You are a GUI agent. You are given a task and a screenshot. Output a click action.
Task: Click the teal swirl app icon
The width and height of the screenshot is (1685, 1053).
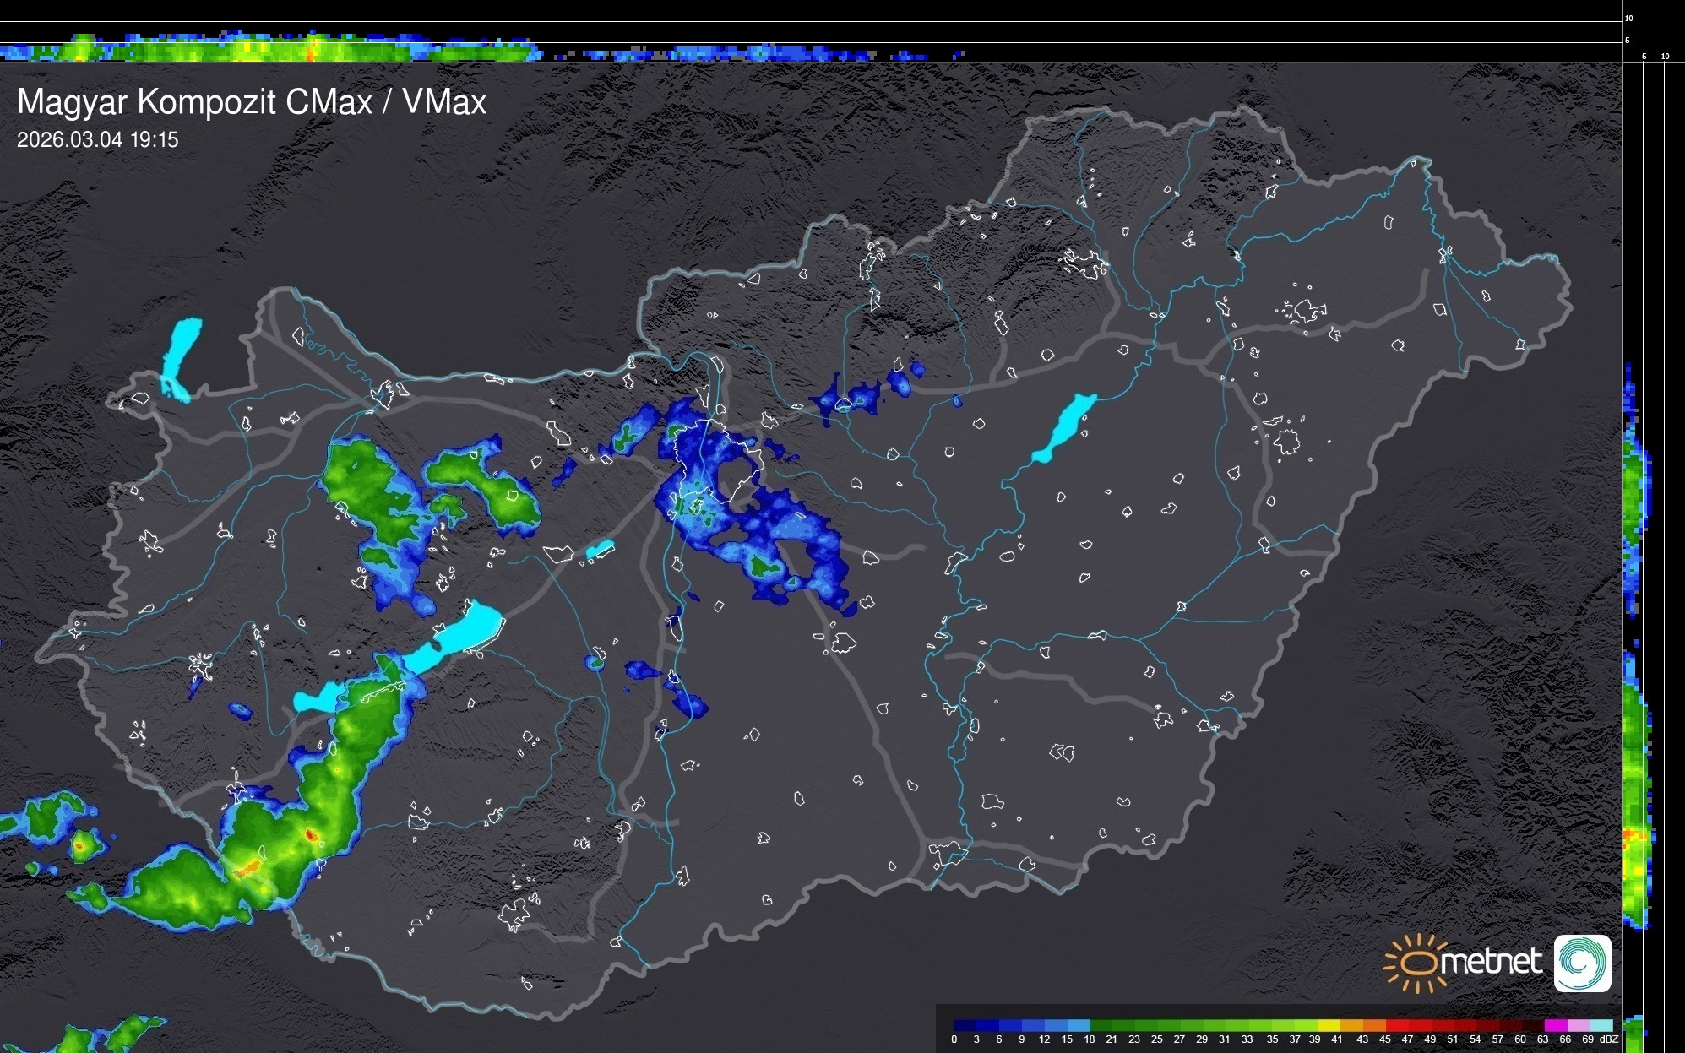tap(1582, 963)
